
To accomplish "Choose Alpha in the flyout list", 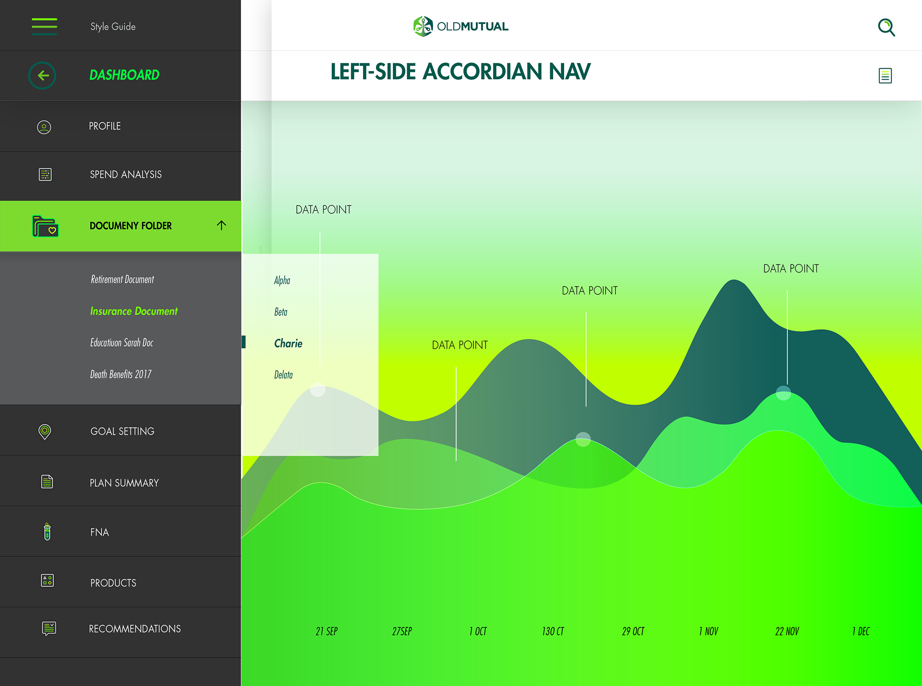I will point(282,280).
